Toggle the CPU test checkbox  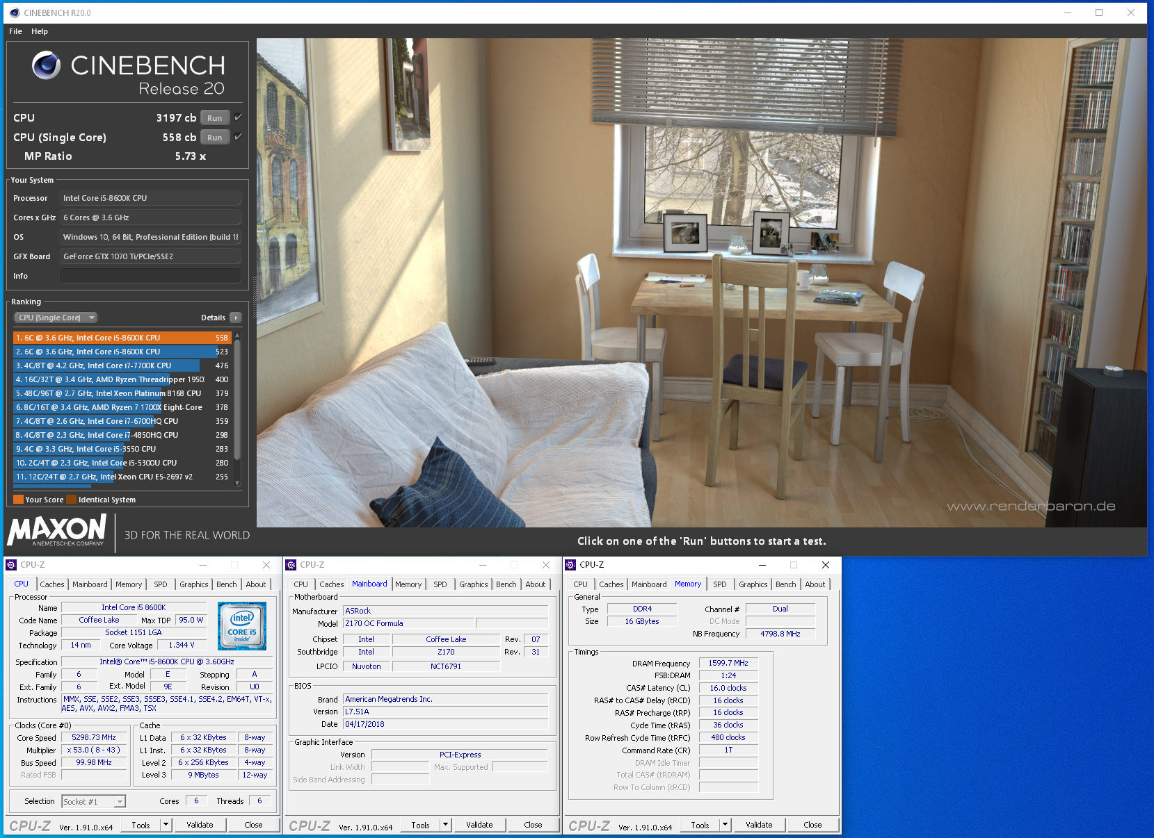click(238, 117)
